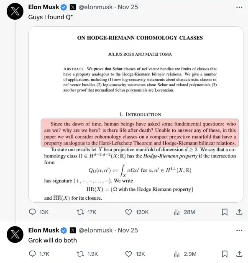Share the first tweet via upload icon
Image resolution: width=248 pixels, height=263 pixels.
click(x=239, y=212)
